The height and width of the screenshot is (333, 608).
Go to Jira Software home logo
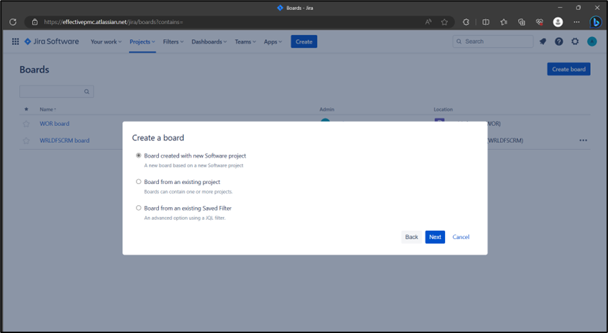52,42
